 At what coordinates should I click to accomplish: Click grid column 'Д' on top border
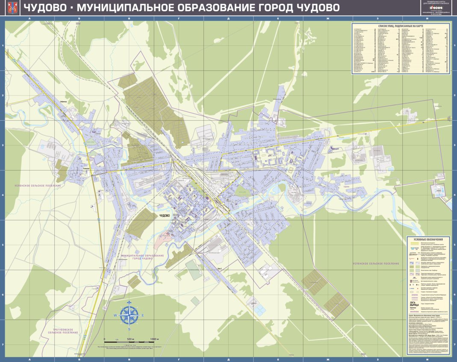pyautogui.click(x=229, y=19)
